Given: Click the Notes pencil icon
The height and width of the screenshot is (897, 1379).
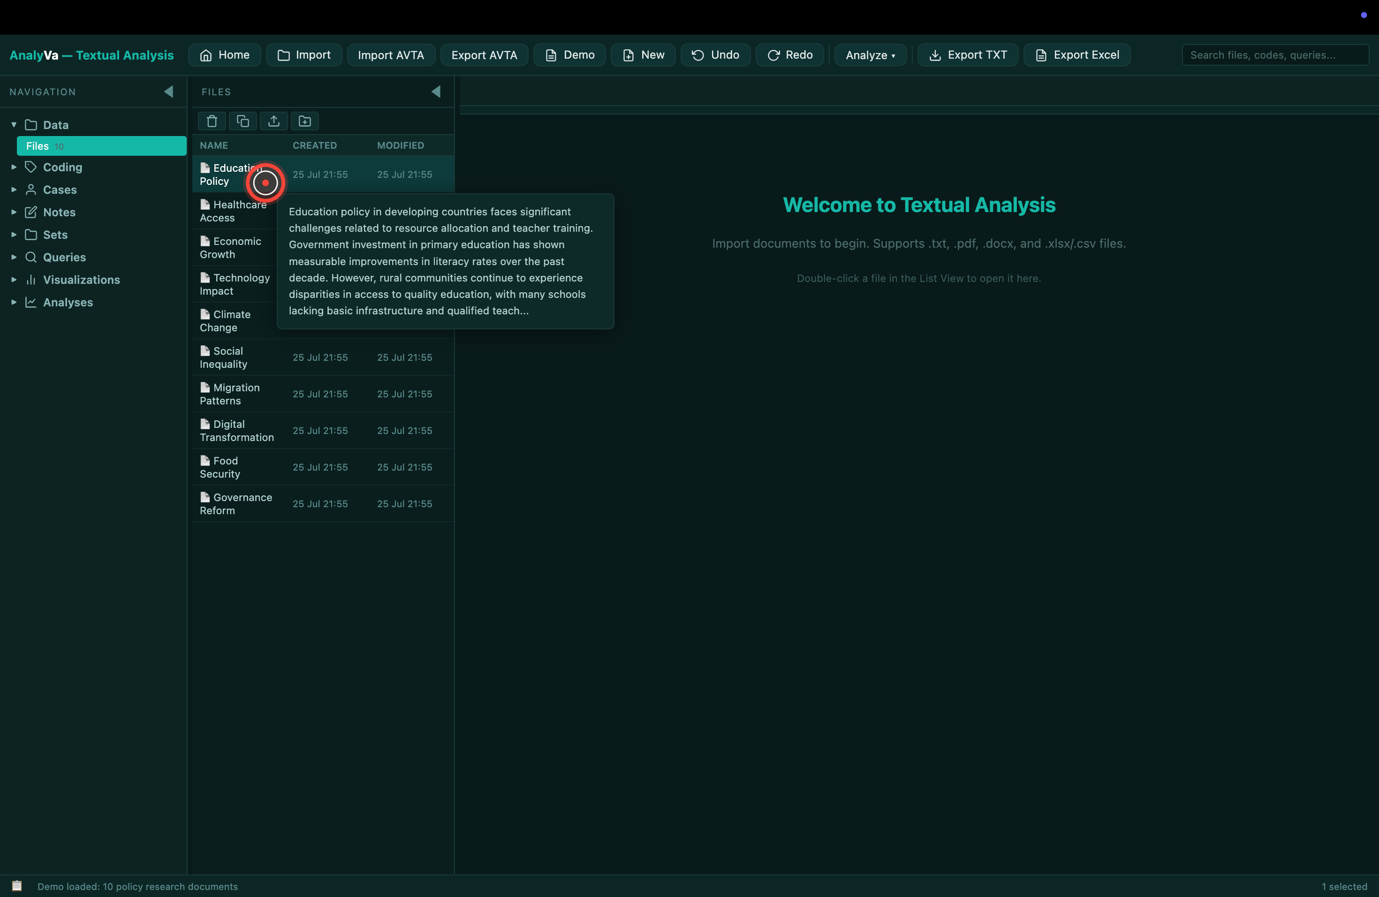Looking at the screenshot, I should [x=30, y=212].
